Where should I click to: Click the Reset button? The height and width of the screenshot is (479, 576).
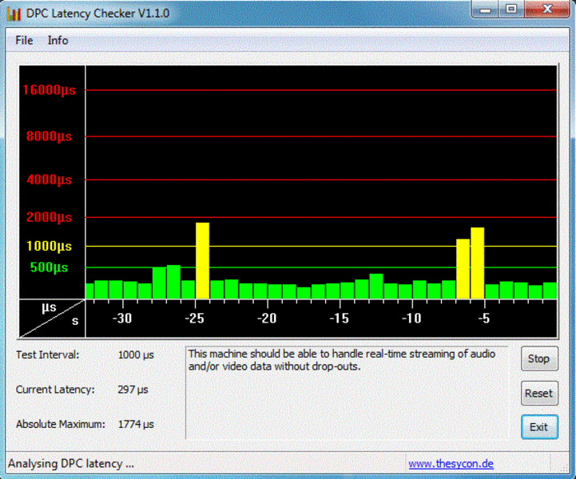click(x=539, y=393)
